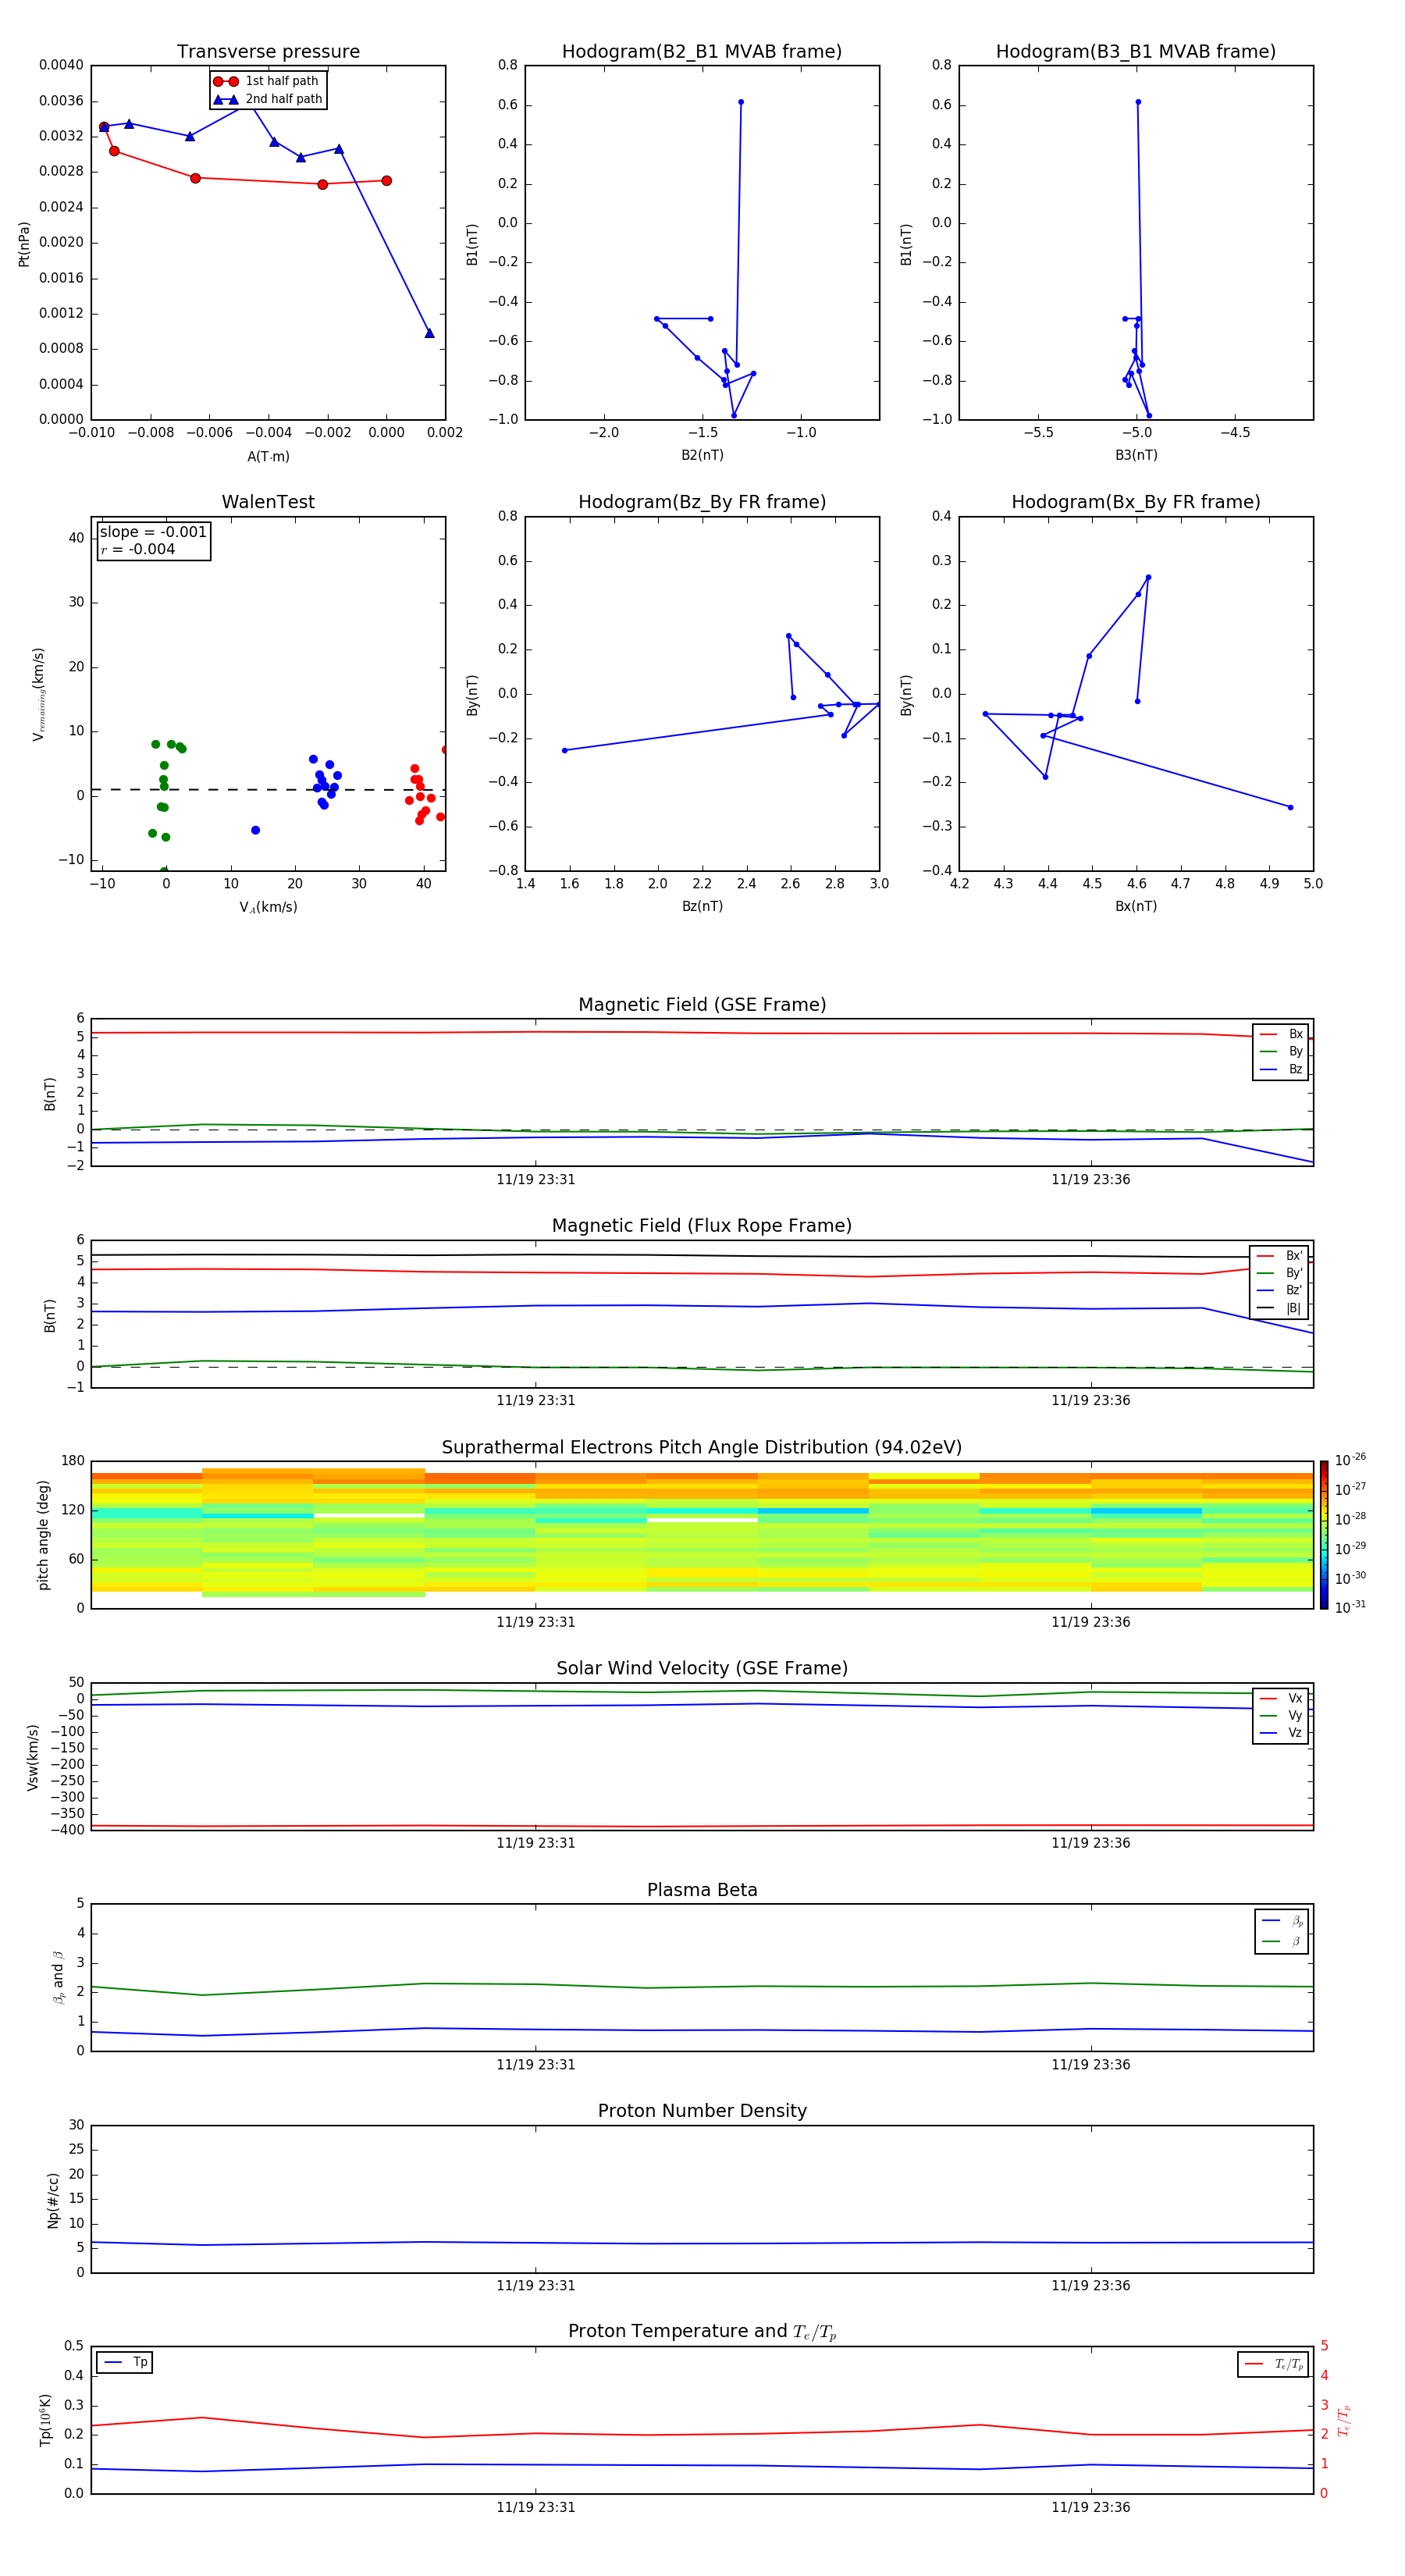
Task: Click the 10^-26 colorbar label
Action: tap(1350, 1460)
